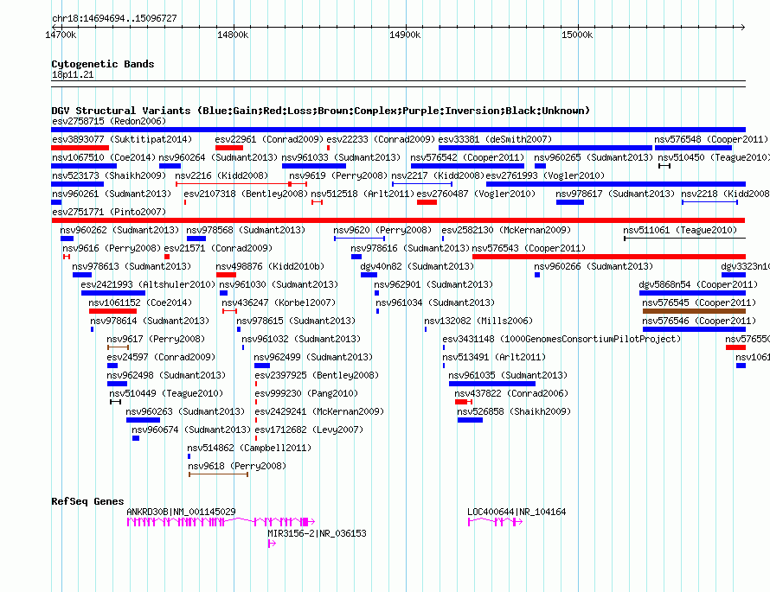Viewport: 770px width, 592px height.
Task: Click nsv437822 (Conrad2006) label
Action: (x=511, y=393)
